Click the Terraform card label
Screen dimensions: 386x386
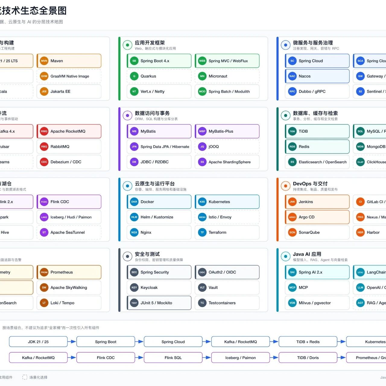coord(217,233)
